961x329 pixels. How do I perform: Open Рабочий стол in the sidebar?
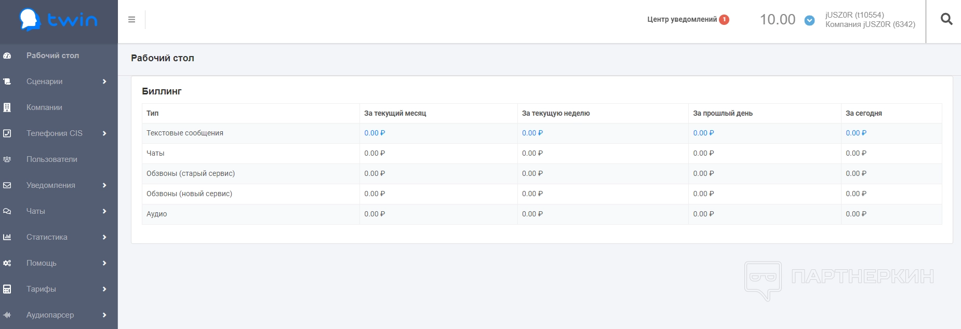52,56
